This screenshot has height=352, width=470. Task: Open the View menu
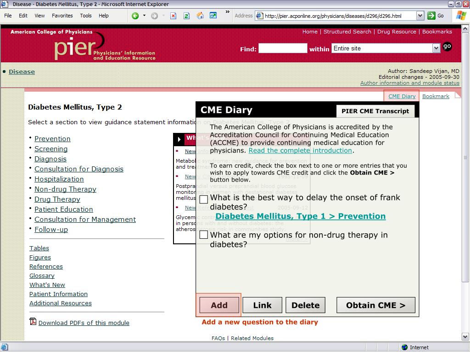pyautogui.click(x=39, y=16)
